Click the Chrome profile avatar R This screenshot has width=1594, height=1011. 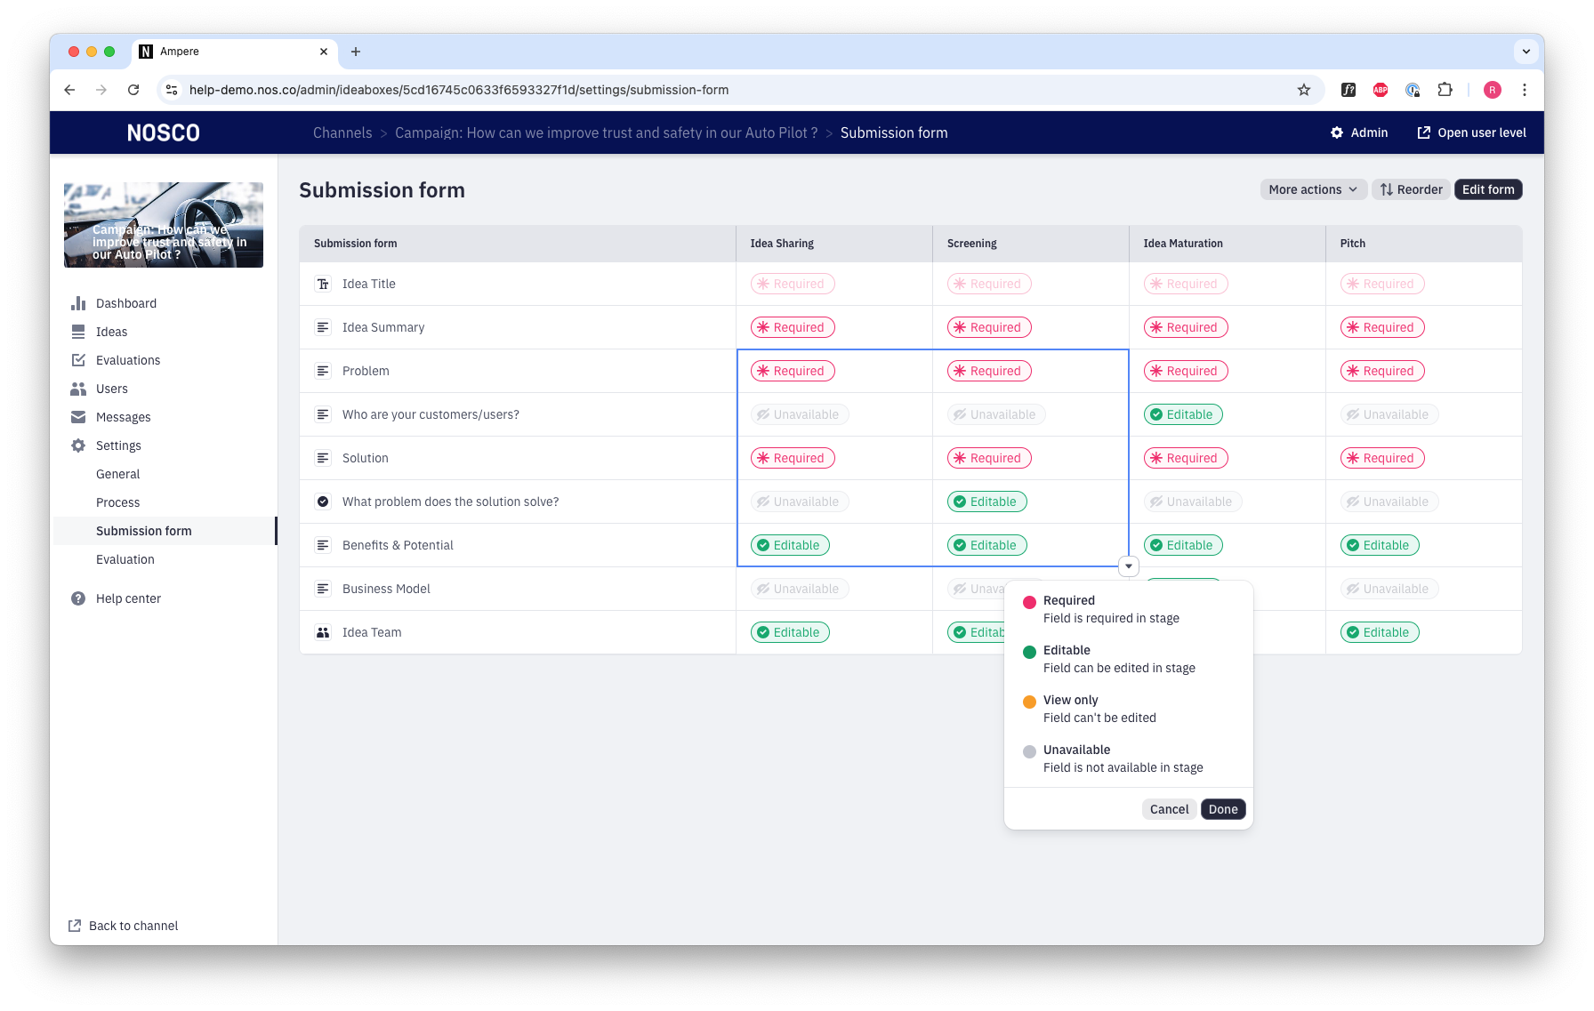coord(1493,90)
